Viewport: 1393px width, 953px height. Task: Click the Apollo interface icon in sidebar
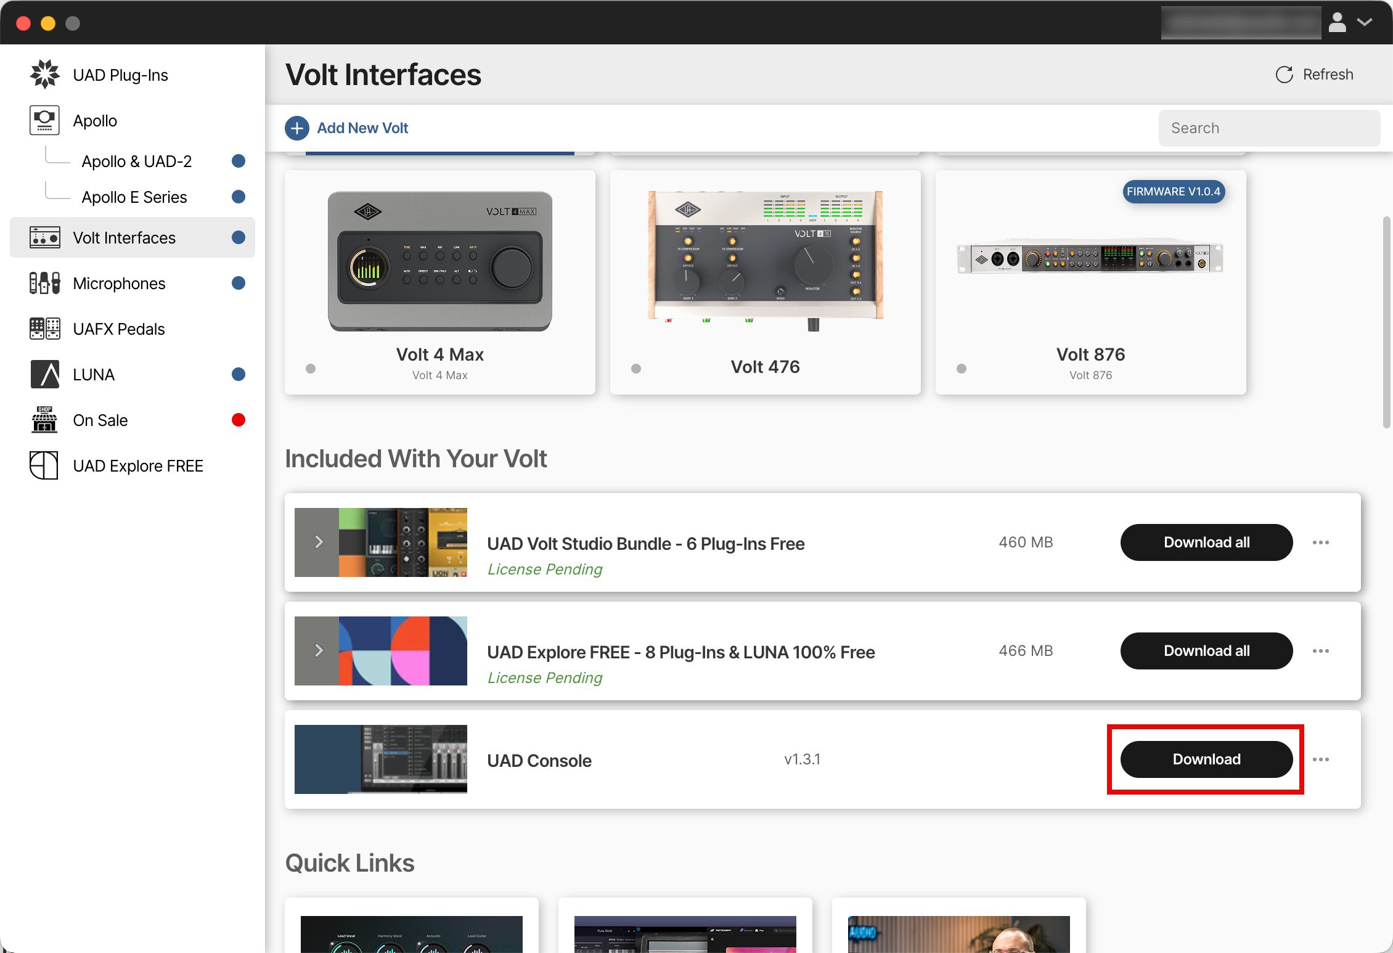44,120
